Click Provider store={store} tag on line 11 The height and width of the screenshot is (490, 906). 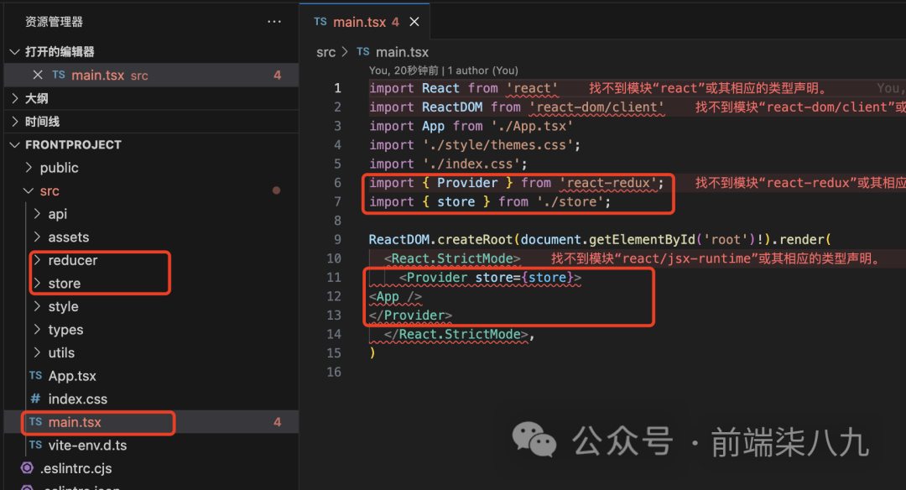pos(490,278)
